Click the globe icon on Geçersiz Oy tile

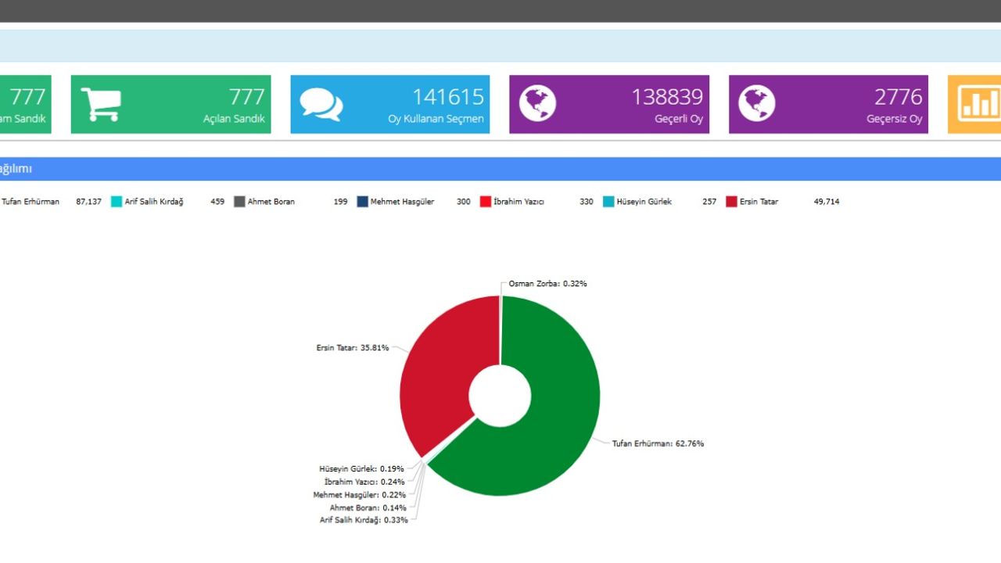tap(756, 104)
